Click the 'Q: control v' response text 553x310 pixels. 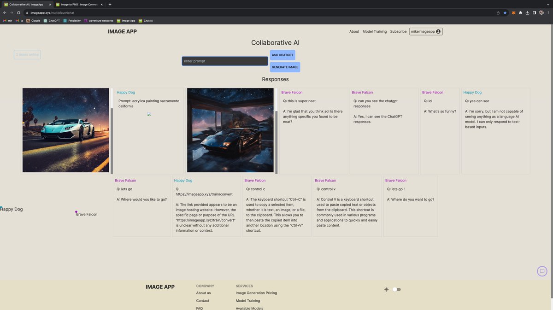pos(326,189)
